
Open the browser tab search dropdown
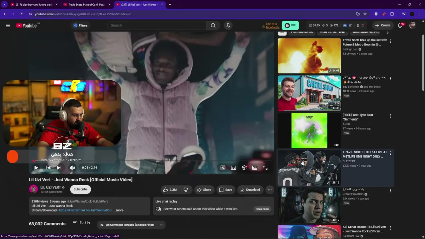click(4, 5)
